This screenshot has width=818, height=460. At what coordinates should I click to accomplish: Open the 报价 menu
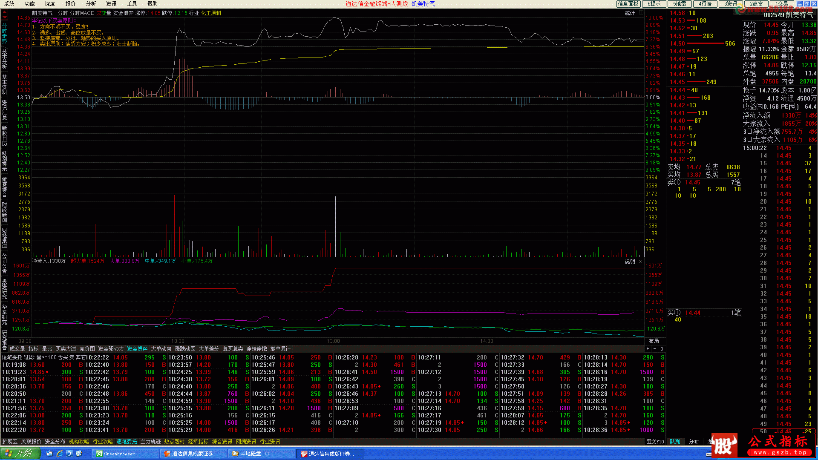(x=71, y=4)
